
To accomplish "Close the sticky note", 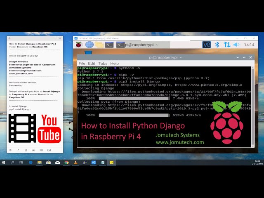I will coord(60,38).
